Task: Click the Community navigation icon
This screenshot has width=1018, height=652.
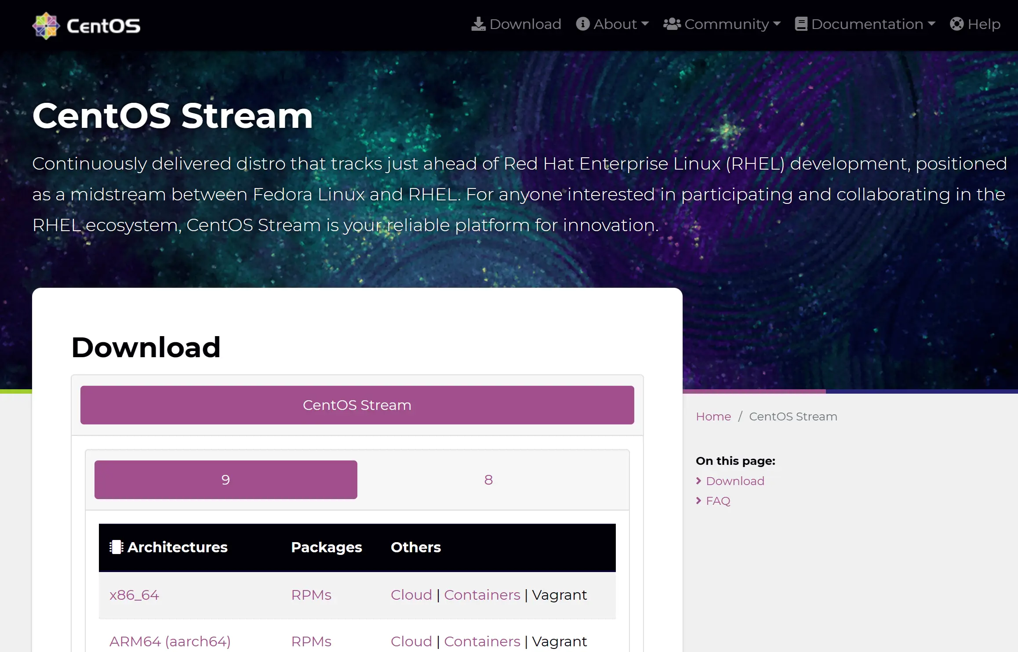Action: click(672, 25)
